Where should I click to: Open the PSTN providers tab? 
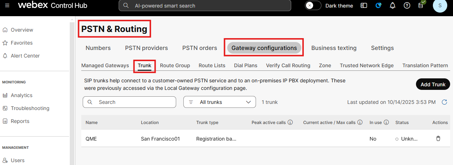click(146, 48)
